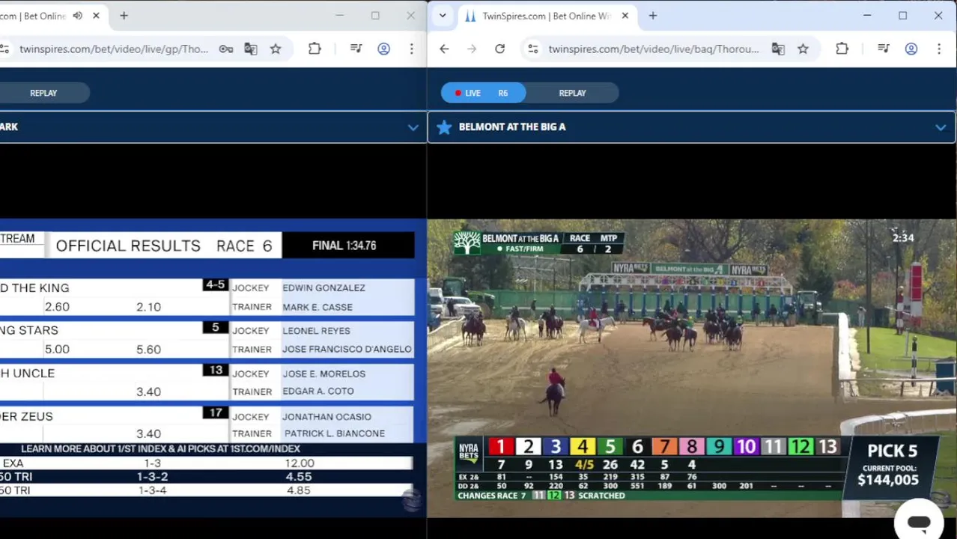This screenshot has height=539, width=957.
Task: Click translate icon in left address bar
Action: pos(250,49)
